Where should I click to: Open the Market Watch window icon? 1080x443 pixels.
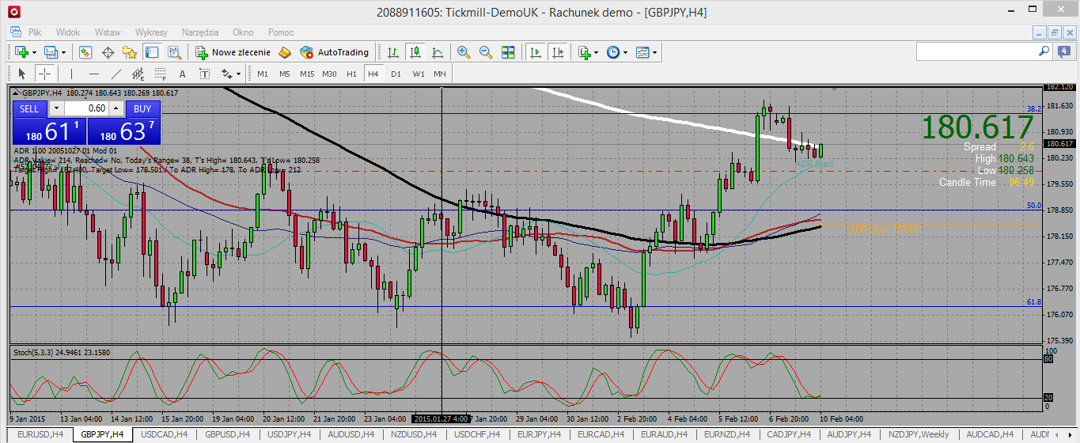85,52
